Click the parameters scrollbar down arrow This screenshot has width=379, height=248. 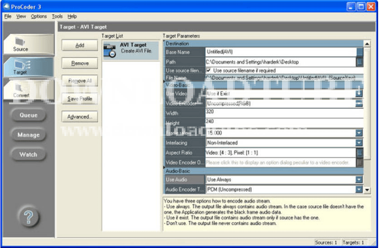[367, 190]
